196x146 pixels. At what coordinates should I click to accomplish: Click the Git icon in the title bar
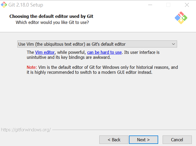(x=4, y=5)
